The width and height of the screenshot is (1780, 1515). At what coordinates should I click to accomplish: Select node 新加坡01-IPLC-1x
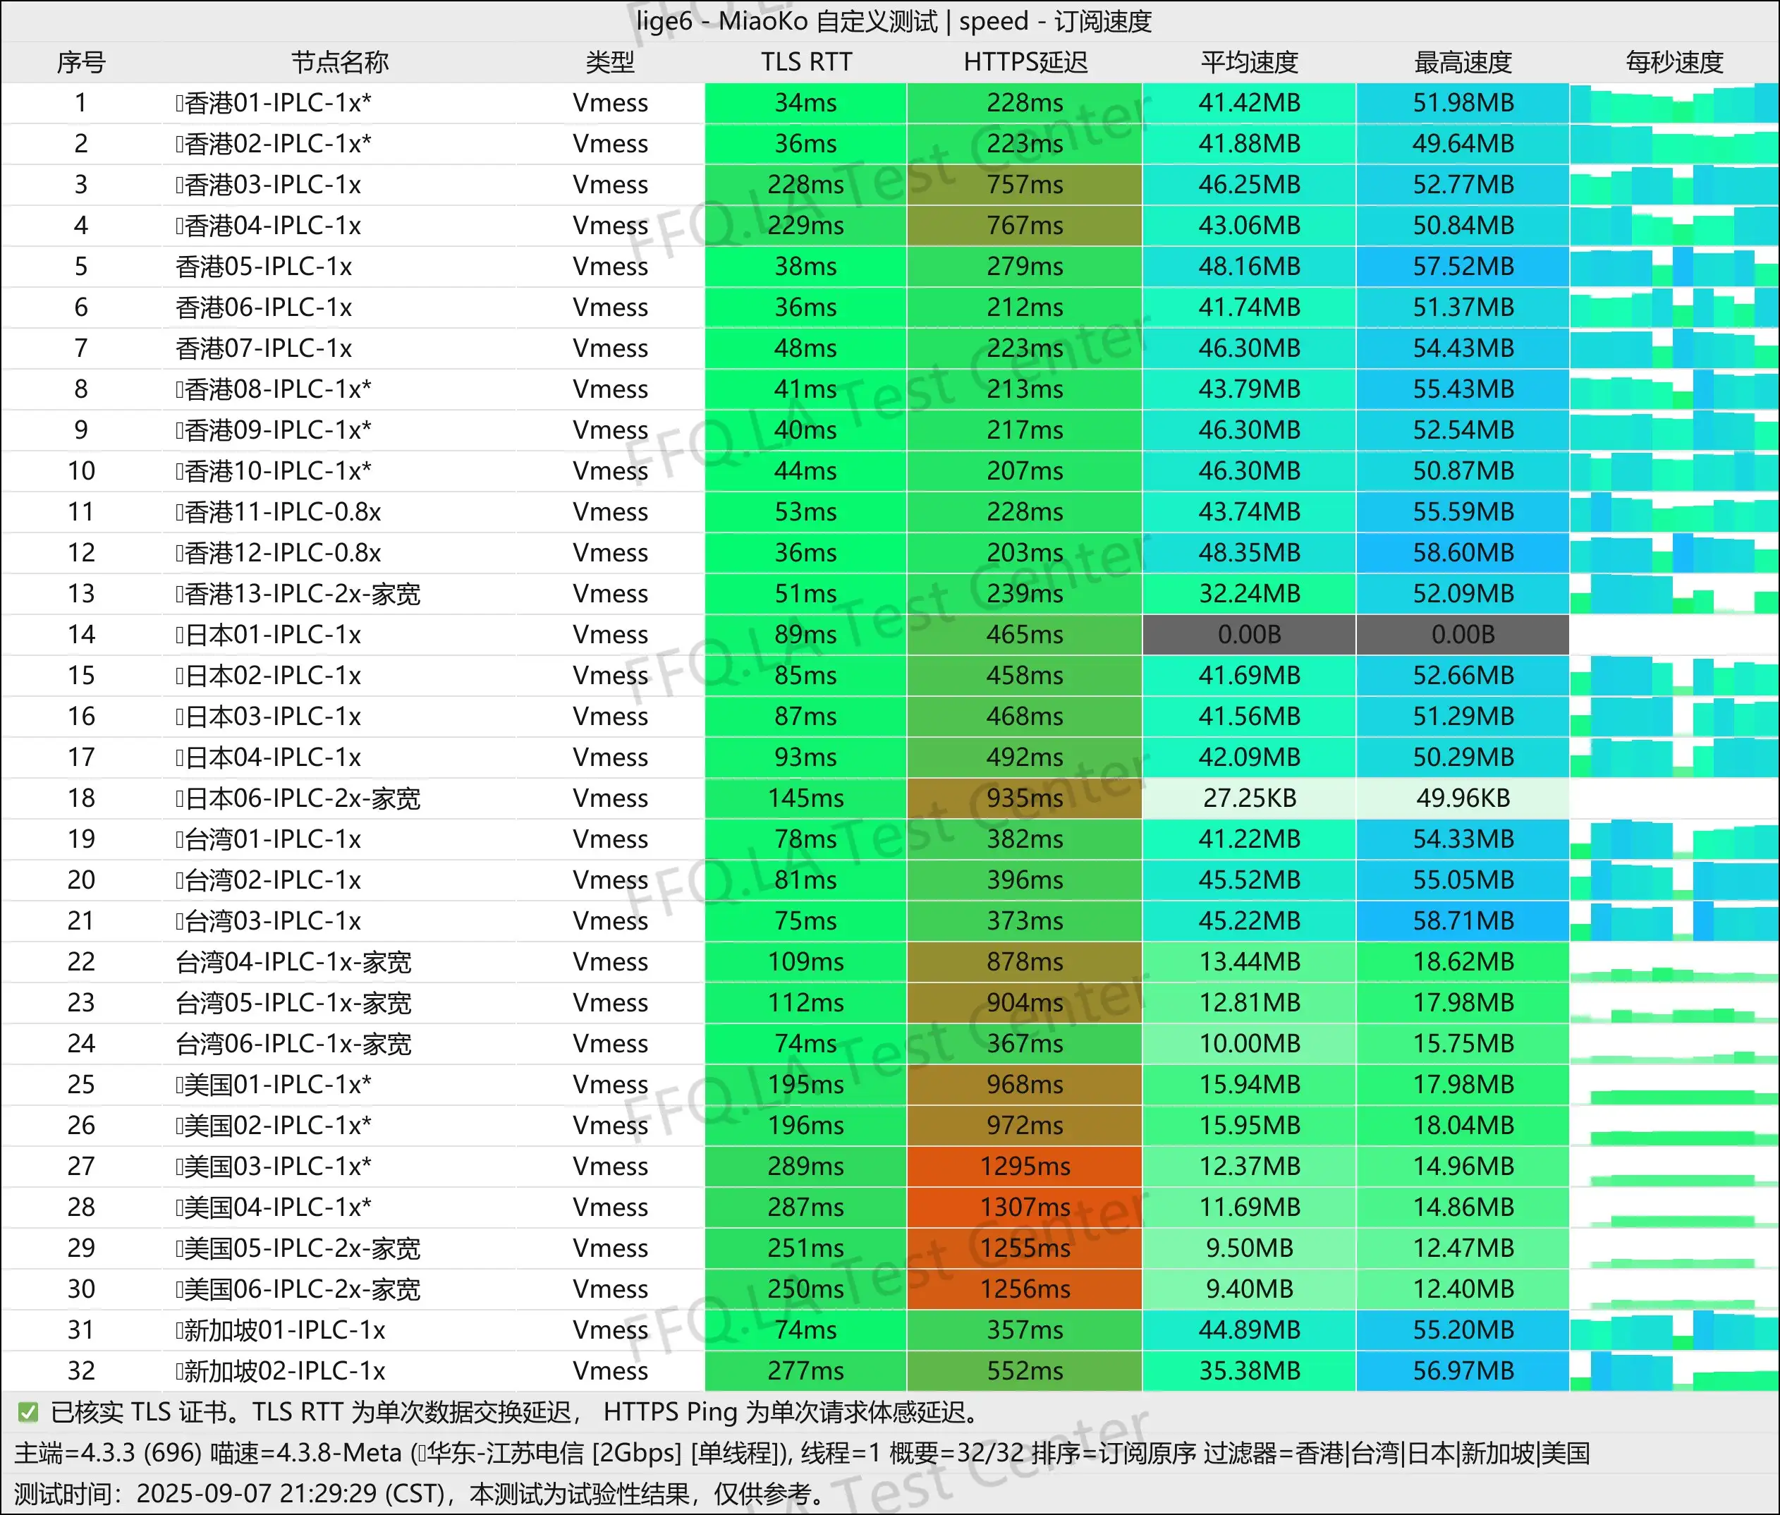pyautogui.click(x=280, y=1330)
